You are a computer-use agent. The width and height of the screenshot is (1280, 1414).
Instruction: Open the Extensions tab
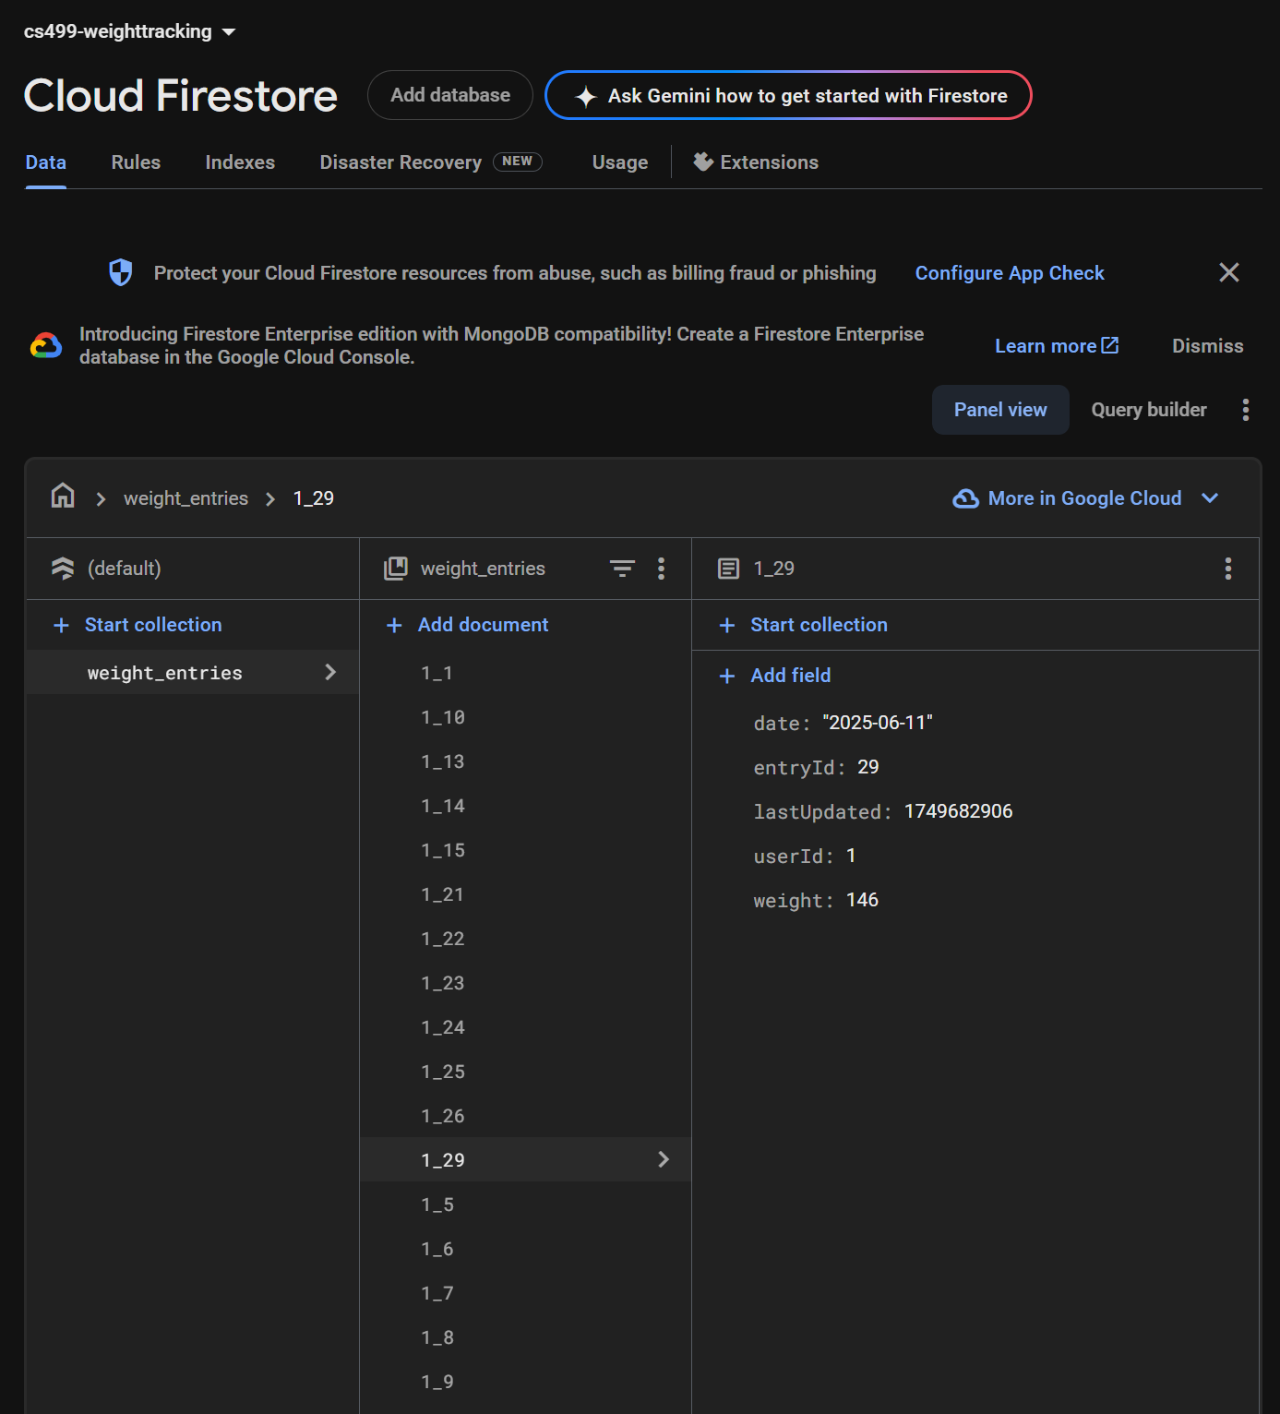pyautogui.click(x=756, y=162)
